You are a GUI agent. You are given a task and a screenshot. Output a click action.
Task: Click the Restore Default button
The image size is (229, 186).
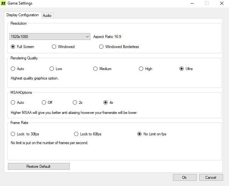coord(38,167)
